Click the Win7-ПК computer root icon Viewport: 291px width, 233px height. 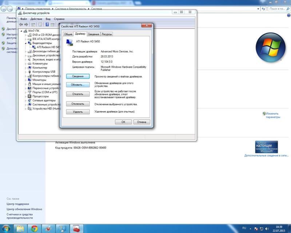(25, 31)
